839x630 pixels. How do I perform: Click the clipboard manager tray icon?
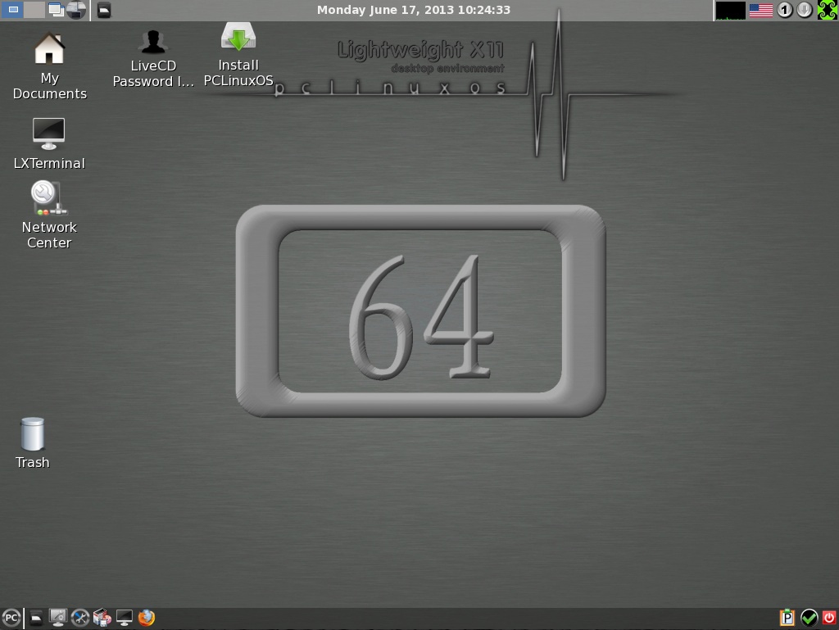[x=787, y=618]
